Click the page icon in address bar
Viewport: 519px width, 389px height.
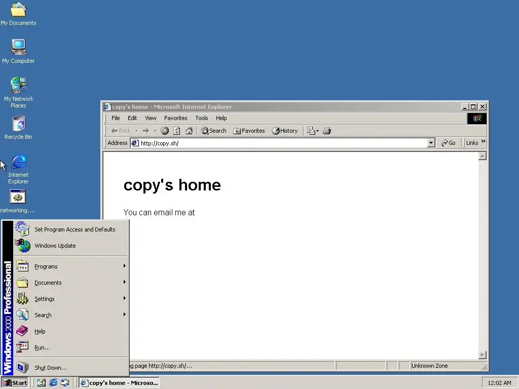[x=135, y=143]
